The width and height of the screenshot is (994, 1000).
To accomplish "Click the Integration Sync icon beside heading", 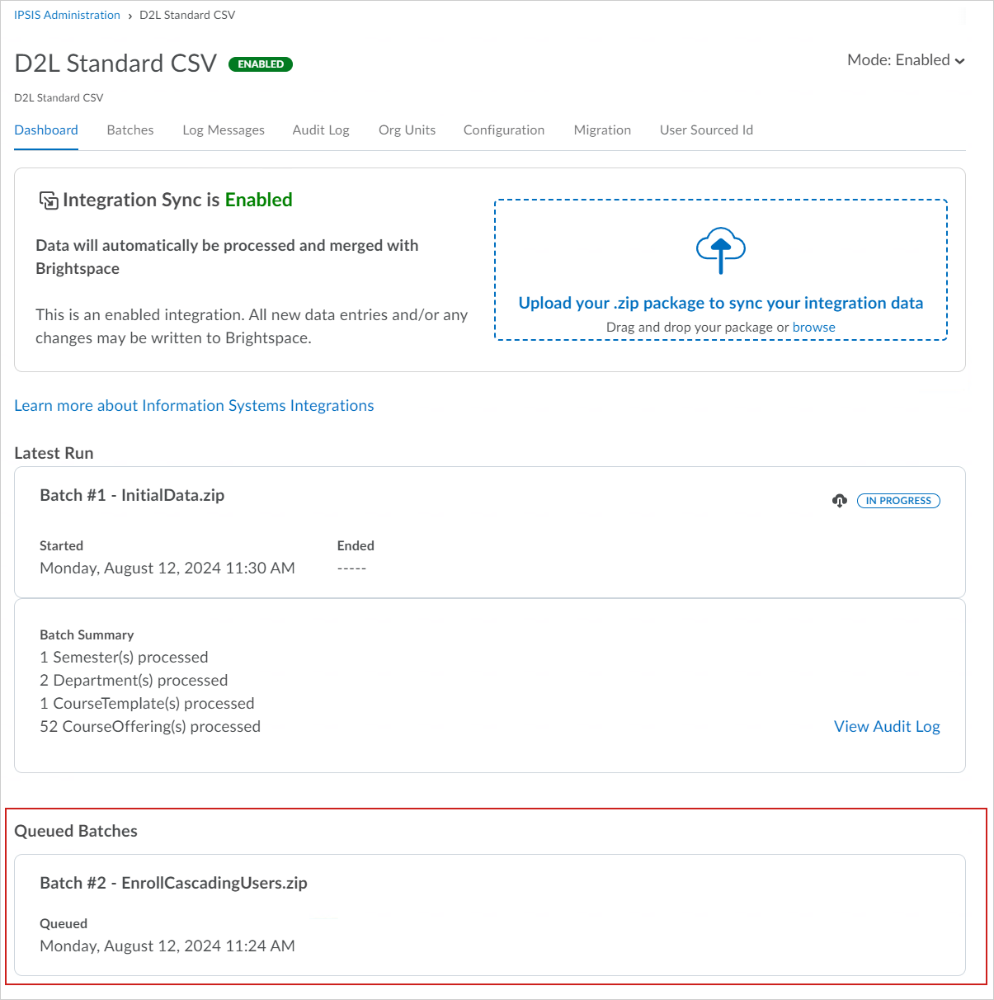I will tap(49, 200).
